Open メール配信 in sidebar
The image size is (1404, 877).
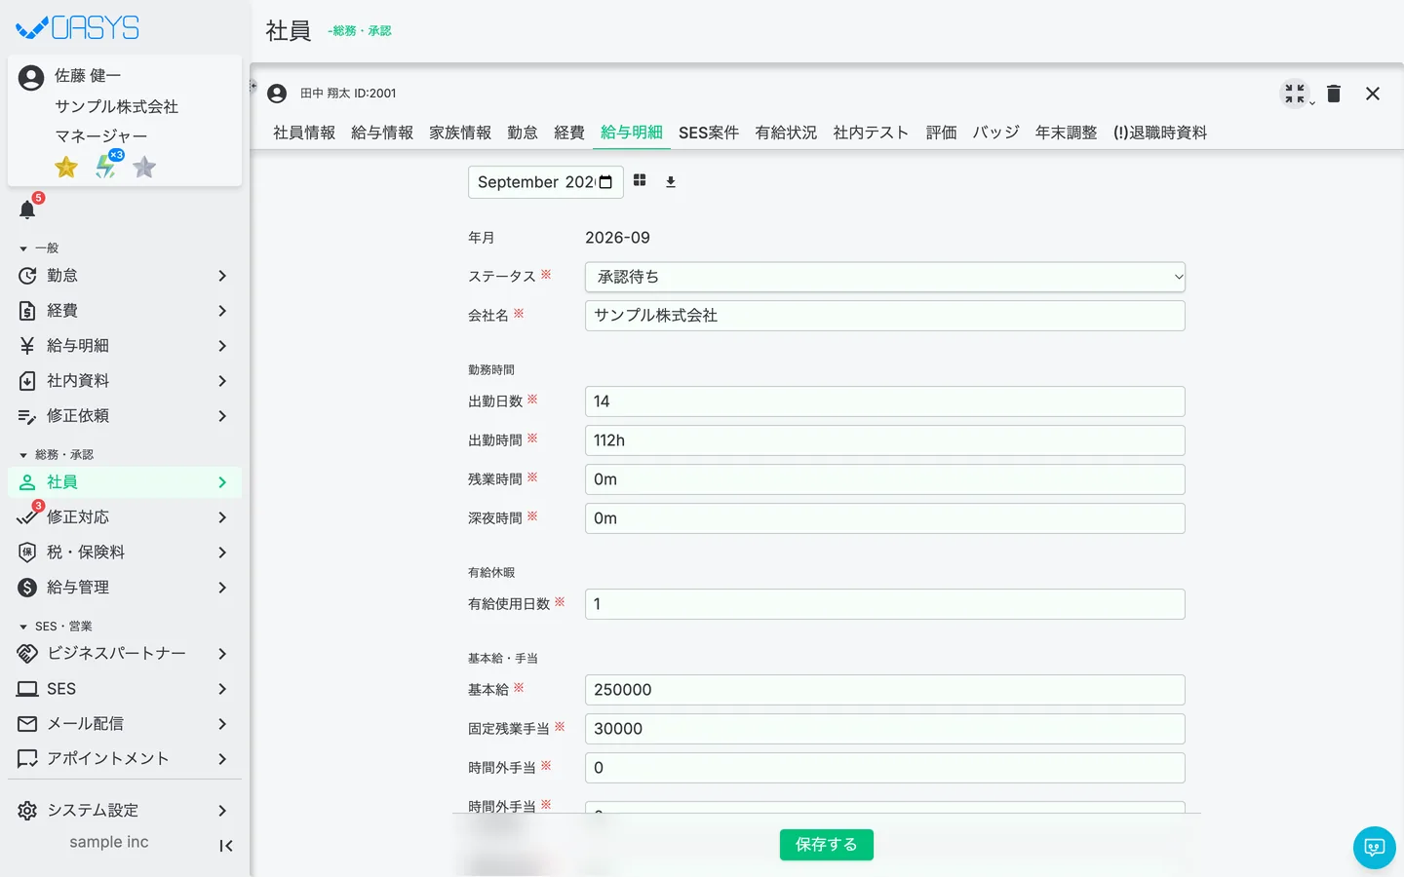coord(125,724)
